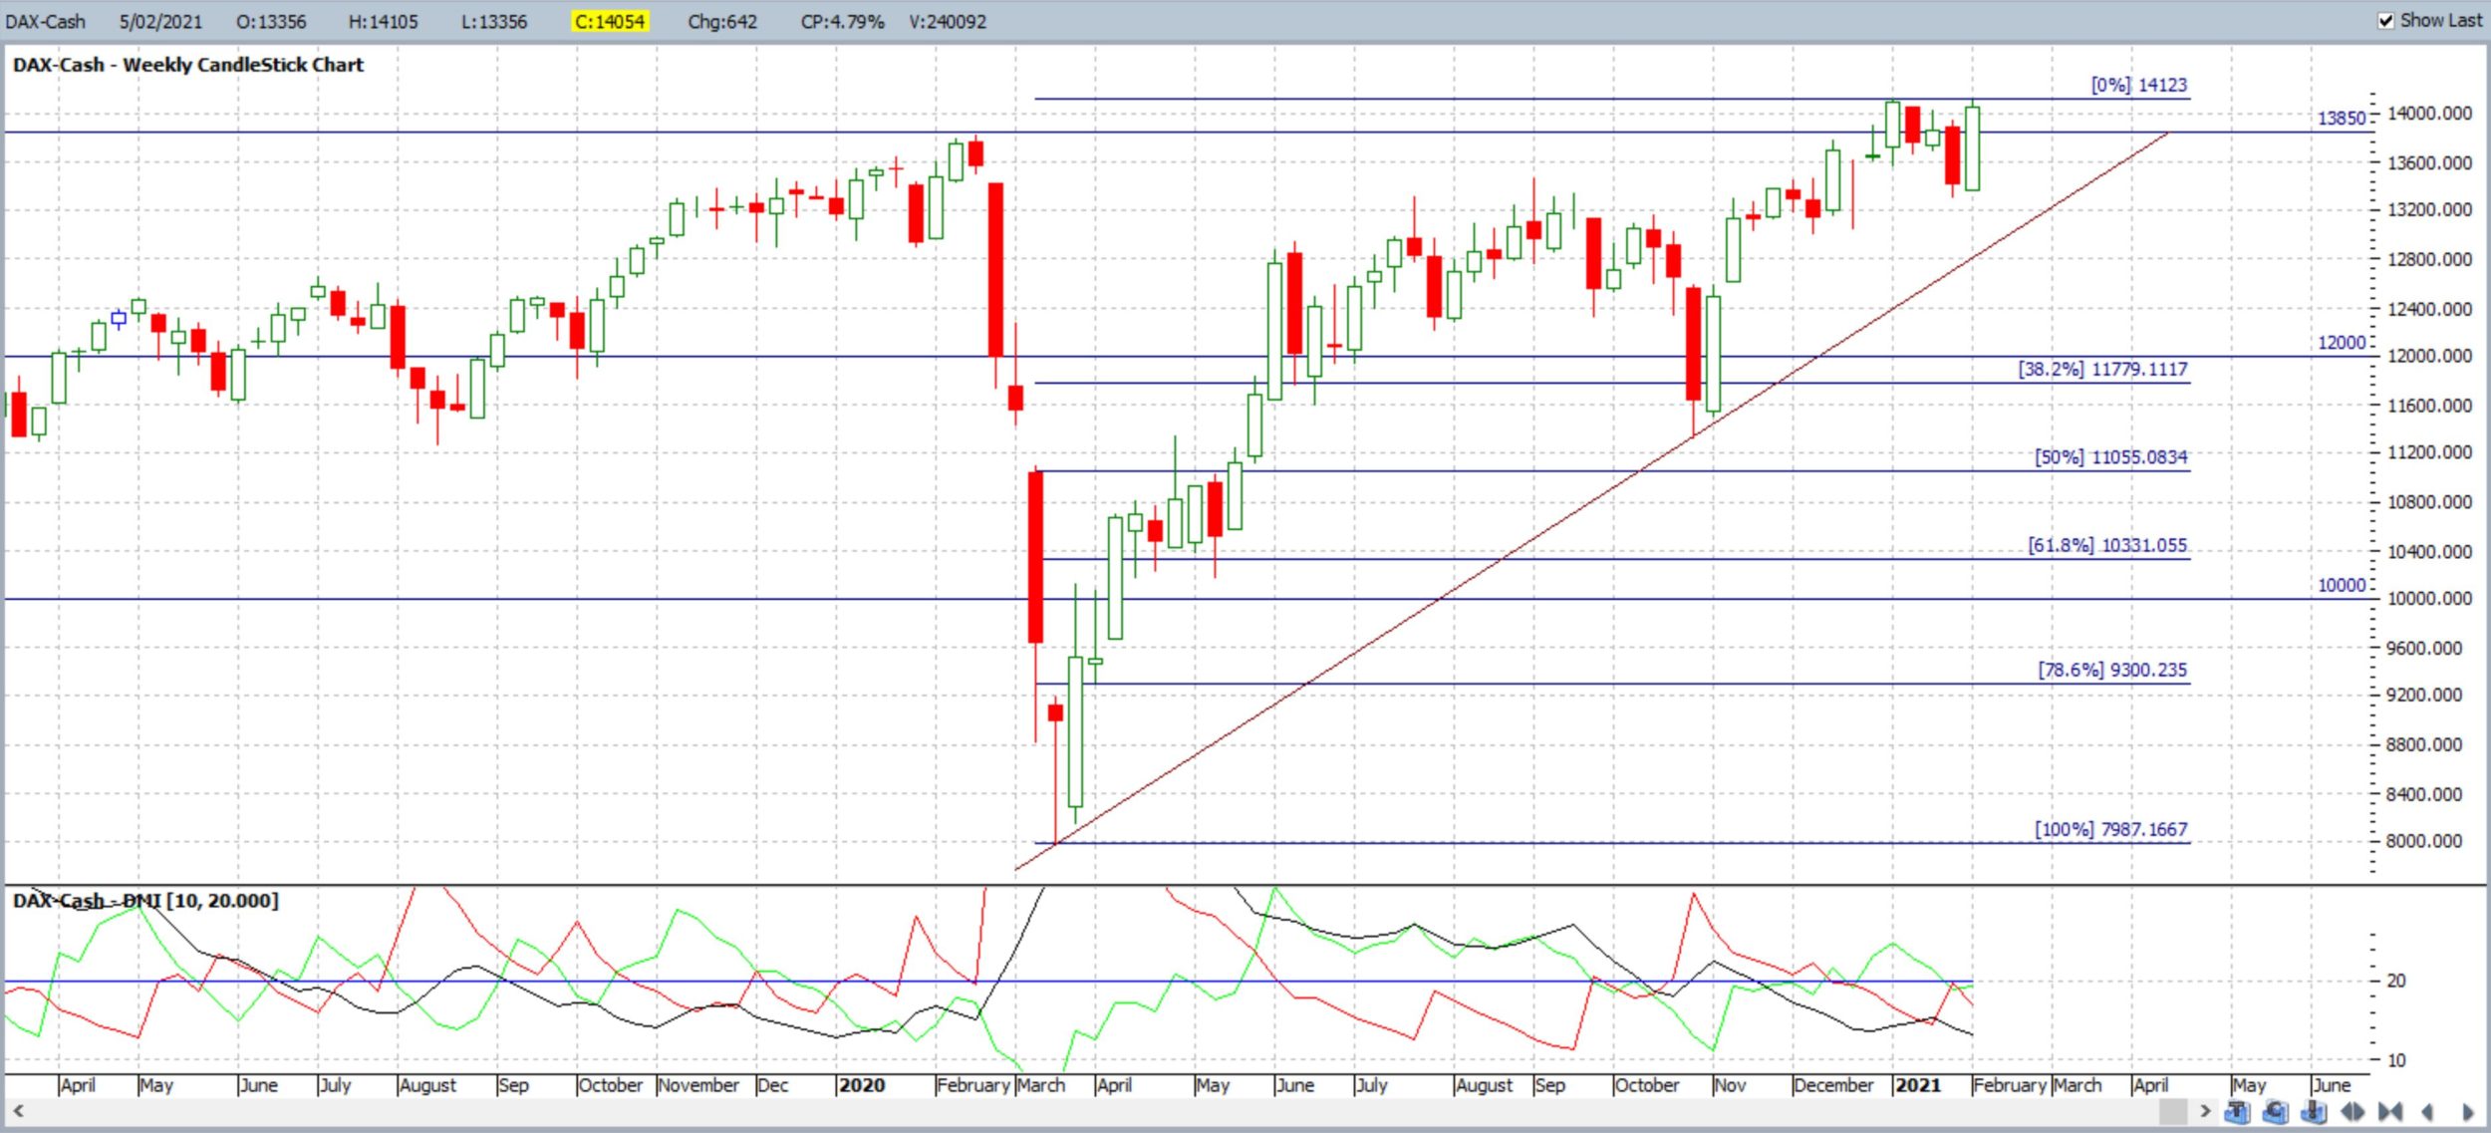Click the toolbox icon marked with C

2275,1111
